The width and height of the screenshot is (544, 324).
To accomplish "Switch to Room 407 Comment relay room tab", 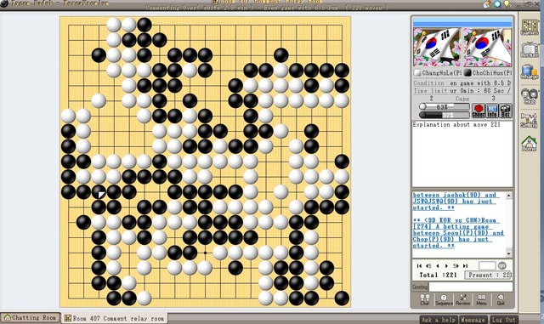I will tap(115, 318).
